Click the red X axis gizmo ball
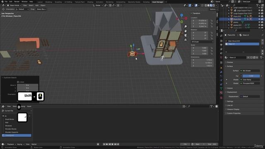 pyautogui.click(x=186, y=18)
